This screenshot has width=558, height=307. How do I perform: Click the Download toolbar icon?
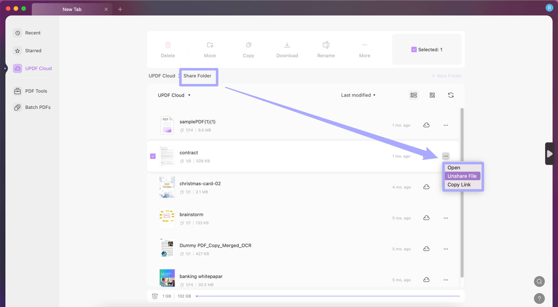tap(287, 45)
